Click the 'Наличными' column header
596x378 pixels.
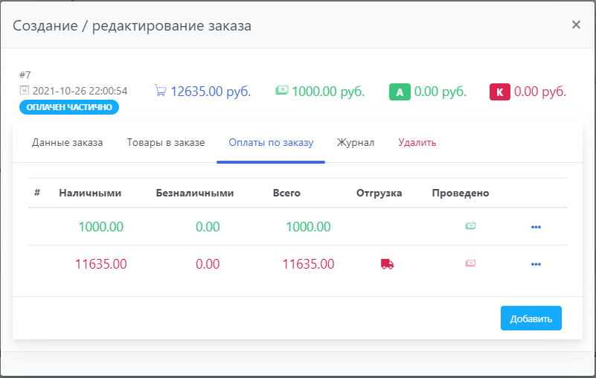pos(90,193)
